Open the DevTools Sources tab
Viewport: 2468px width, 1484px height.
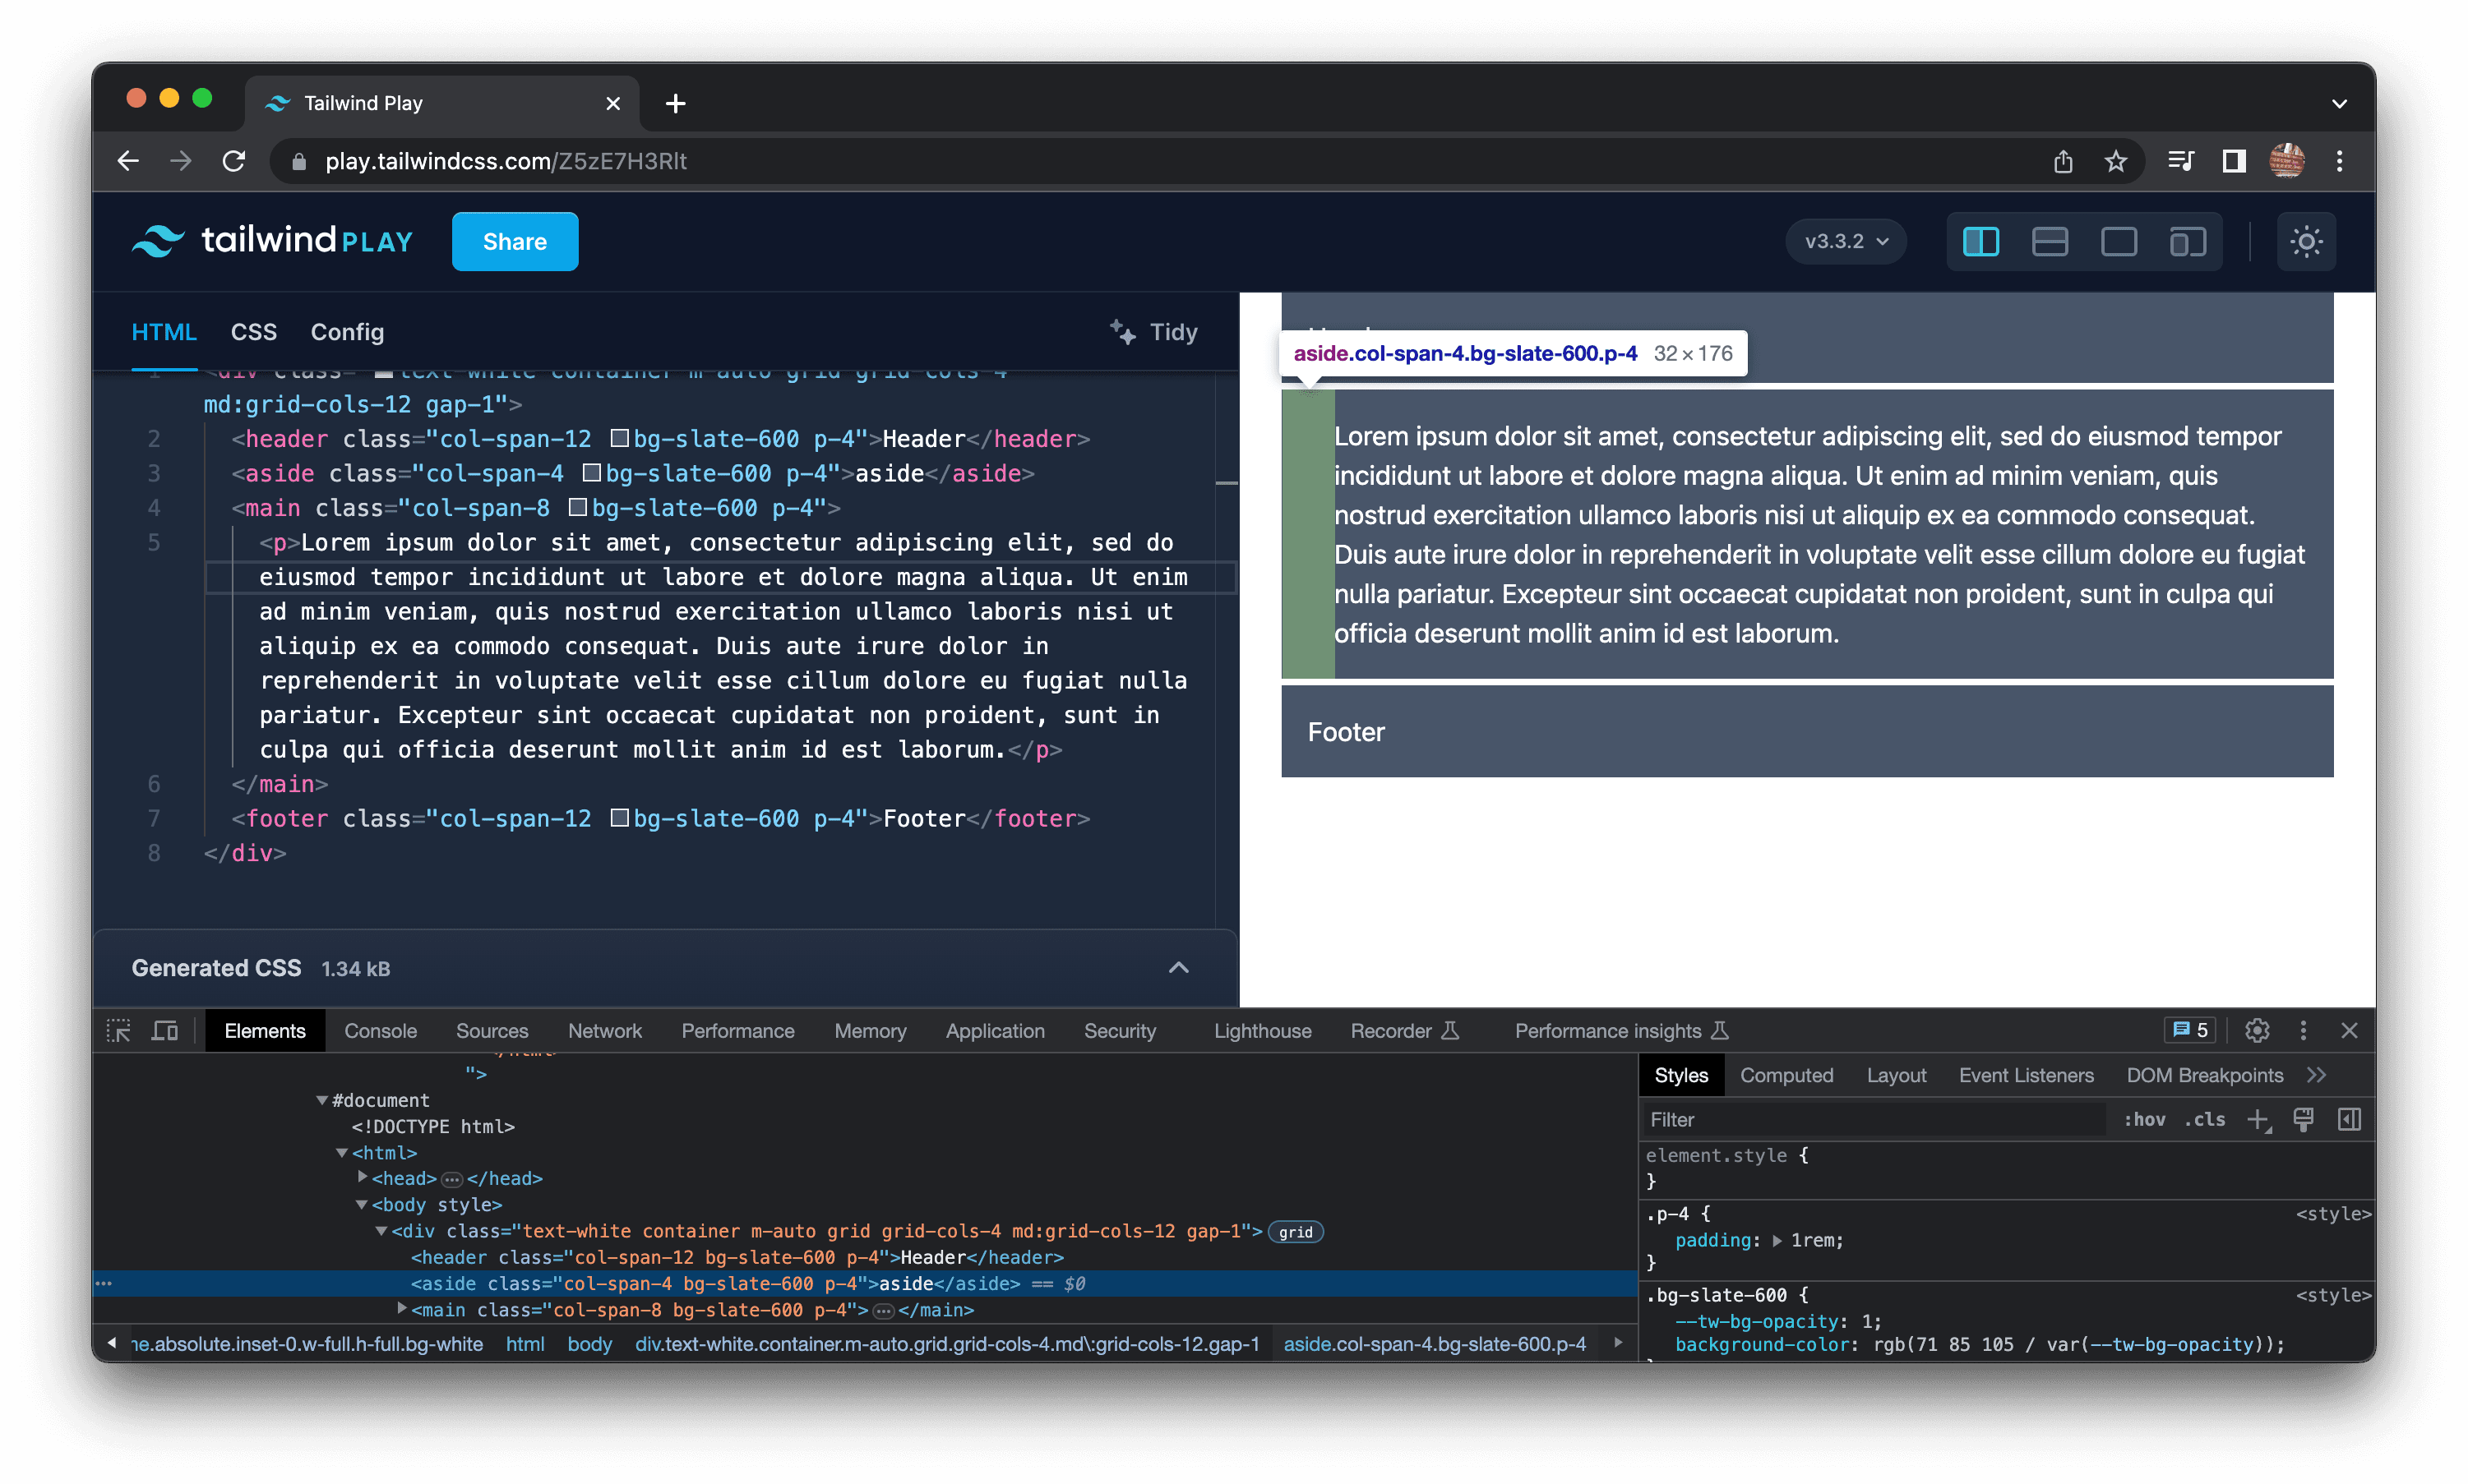point(491,1031)
